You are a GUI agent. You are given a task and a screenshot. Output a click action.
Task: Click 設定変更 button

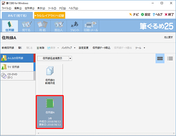pyautogui.click(x=83, y=48)
